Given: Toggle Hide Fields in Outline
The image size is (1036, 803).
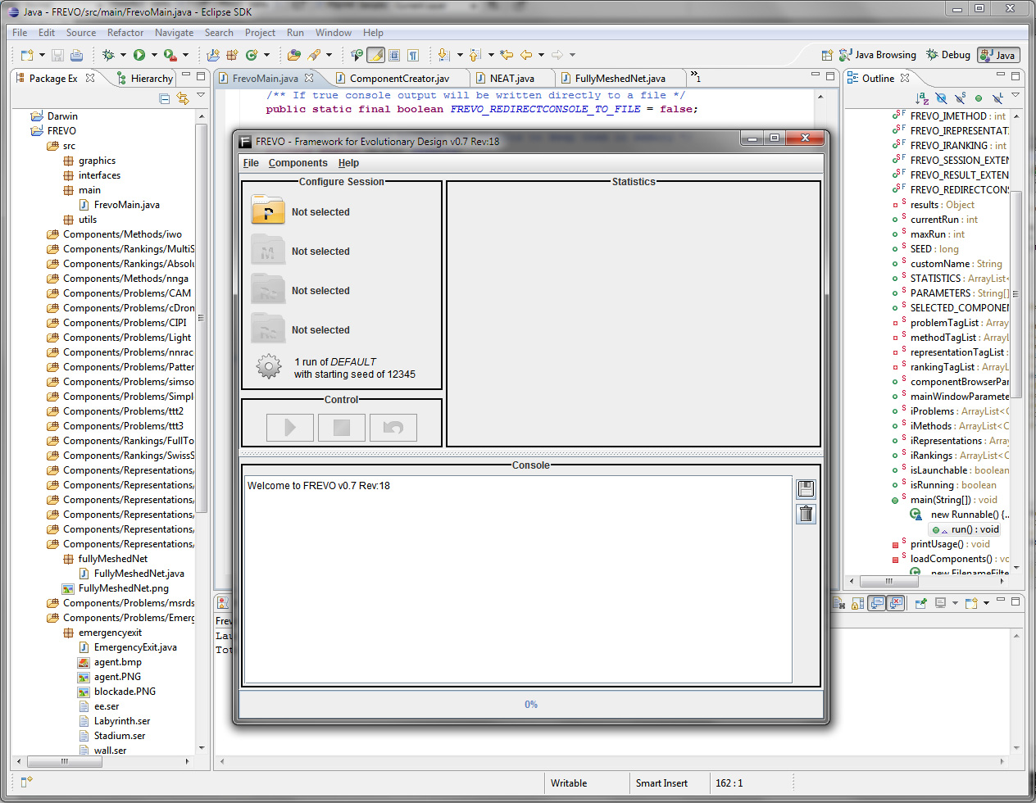Looking at the screenshot, I should tap(941, 98).
